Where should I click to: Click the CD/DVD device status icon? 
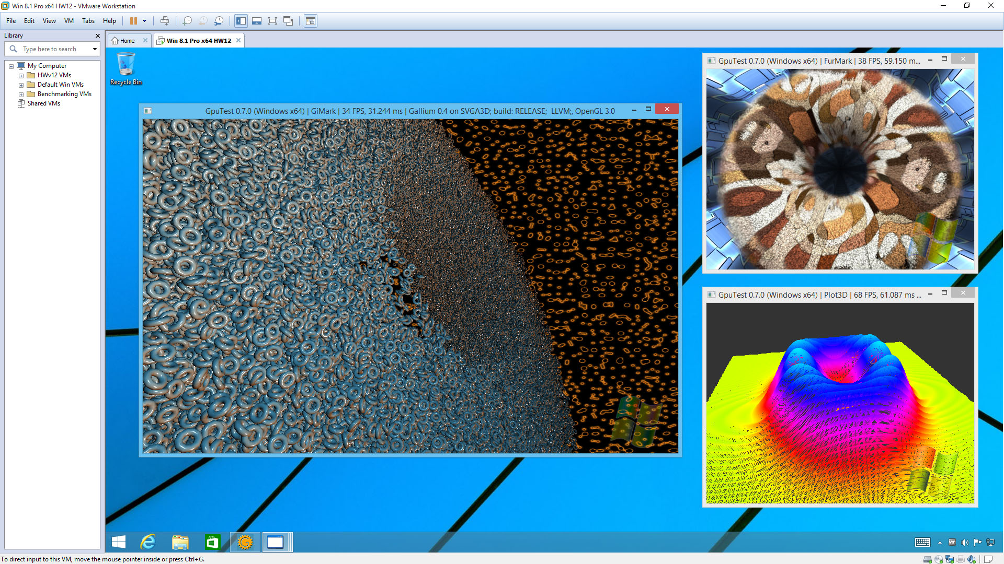point(939,559)
